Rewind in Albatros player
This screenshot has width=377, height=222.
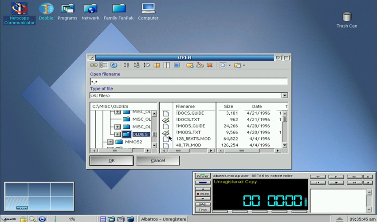click(x=318, y=177)
